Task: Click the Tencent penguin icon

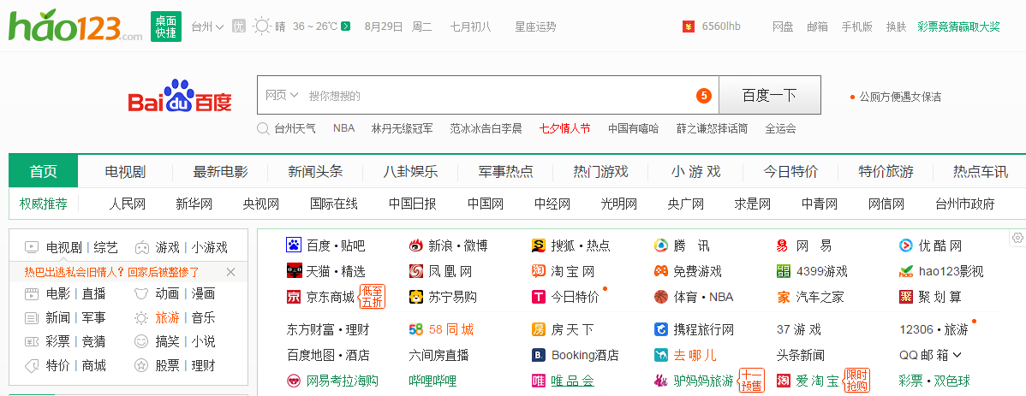Action: point(661,245)
